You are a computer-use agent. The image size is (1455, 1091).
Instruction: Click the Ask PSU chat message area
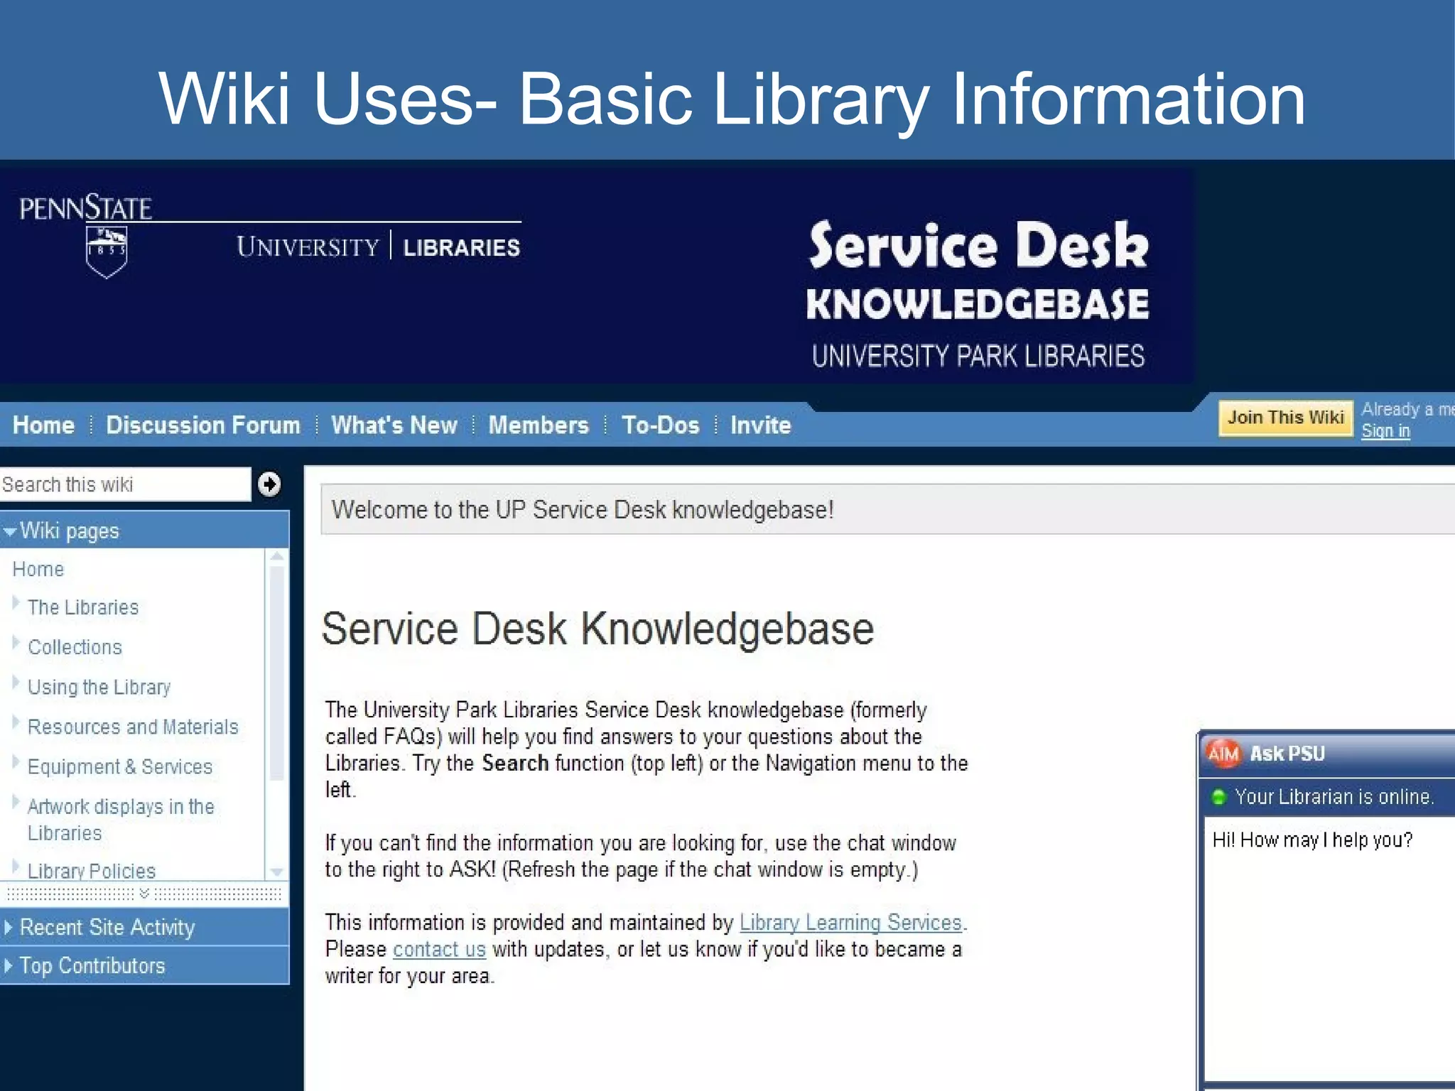[1330, 948]
